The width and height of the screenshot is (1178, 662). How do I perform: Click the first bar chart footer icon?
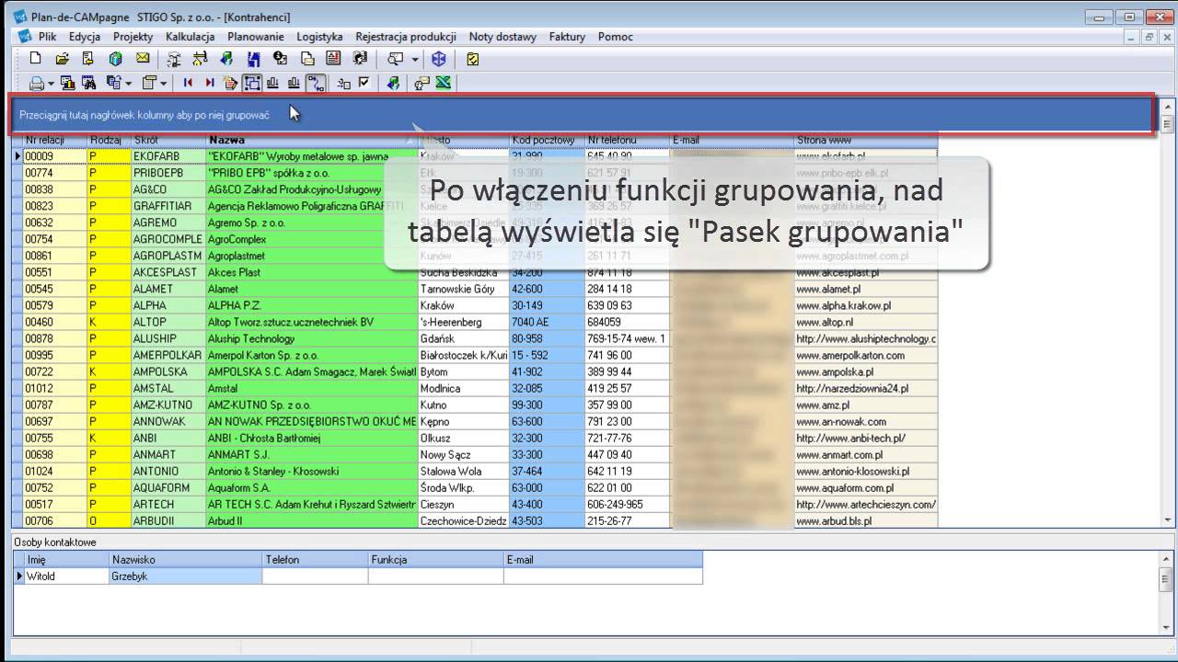(272, 83)
